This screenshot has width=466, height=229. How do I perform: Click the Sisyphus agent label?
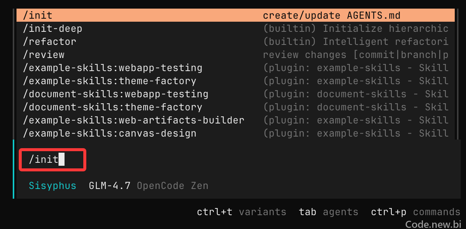pos(53,186)
